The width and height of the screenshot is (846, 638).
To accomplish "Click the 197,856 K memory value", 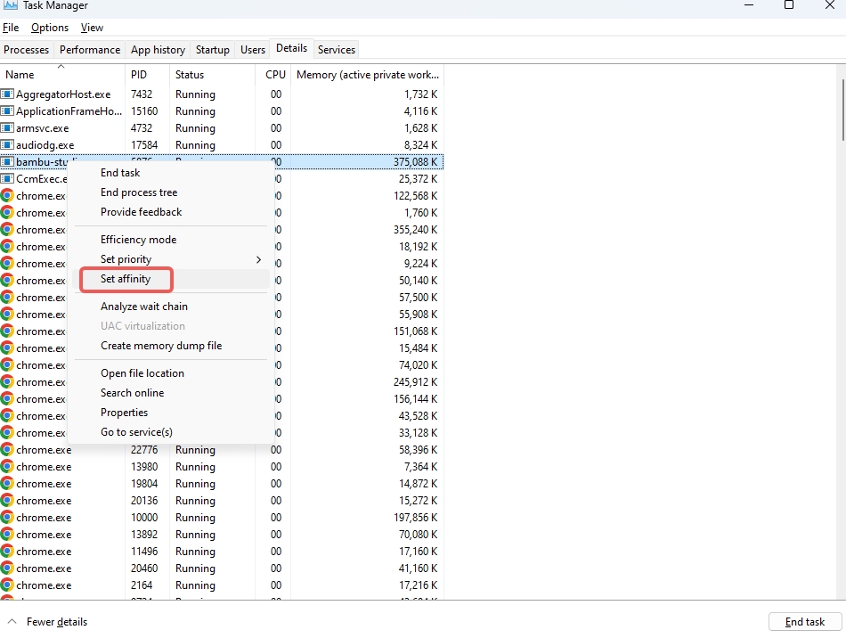I will 416,518.
